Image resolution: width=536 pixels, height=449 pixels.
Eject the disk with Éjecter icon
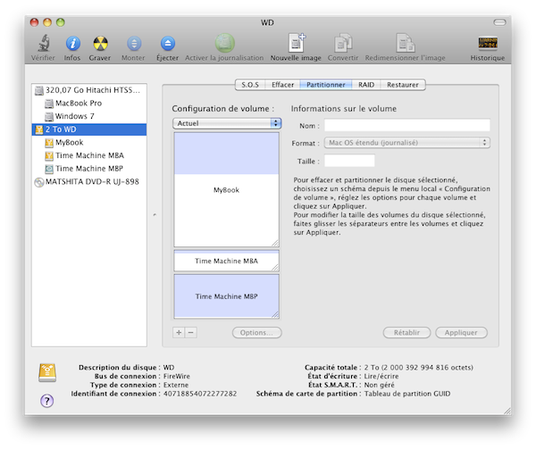pos(168,44)
